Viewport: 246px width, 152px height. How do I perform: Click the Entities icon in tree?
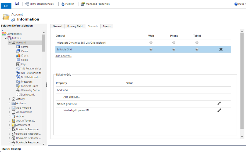pyautogui.click(x=9, y=38)
